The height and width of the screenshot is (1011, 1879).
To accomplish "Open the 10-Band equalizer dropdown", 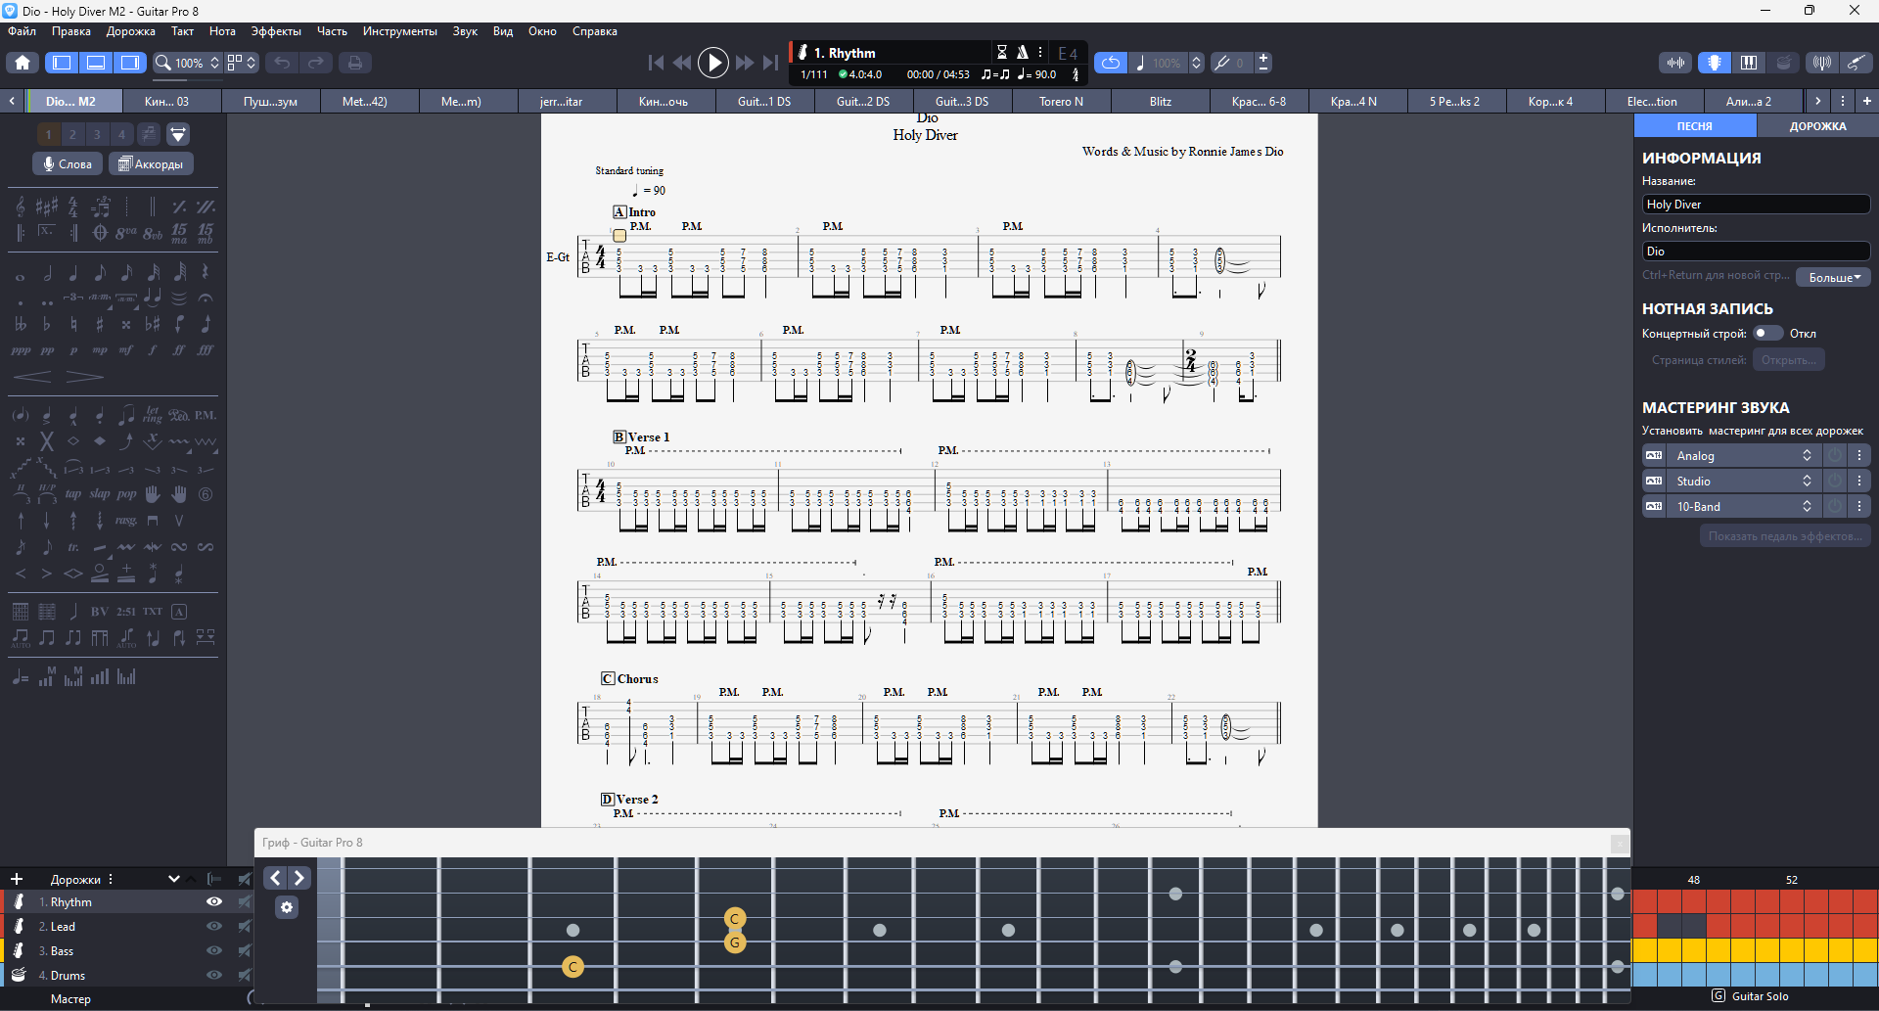I will point(1744,507).
